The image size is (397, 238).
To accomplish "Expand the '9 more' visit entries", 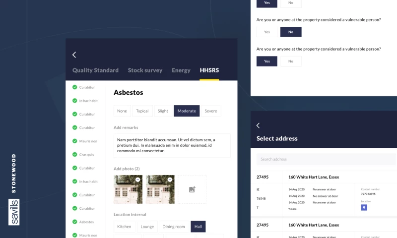I will (292, 209).
